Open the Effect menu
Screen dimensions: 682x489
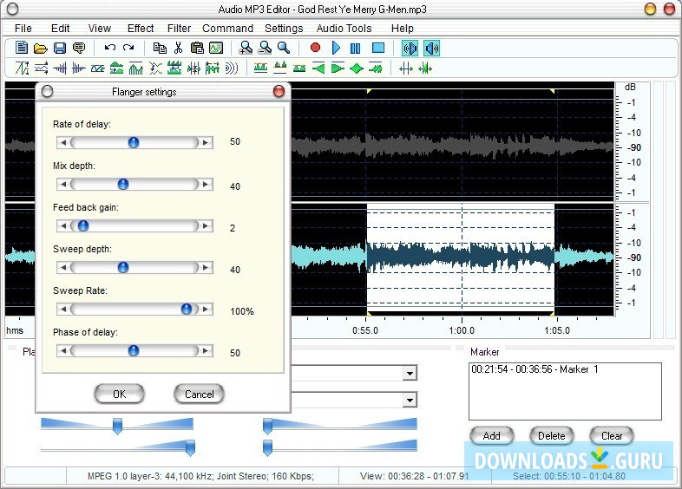141,28
